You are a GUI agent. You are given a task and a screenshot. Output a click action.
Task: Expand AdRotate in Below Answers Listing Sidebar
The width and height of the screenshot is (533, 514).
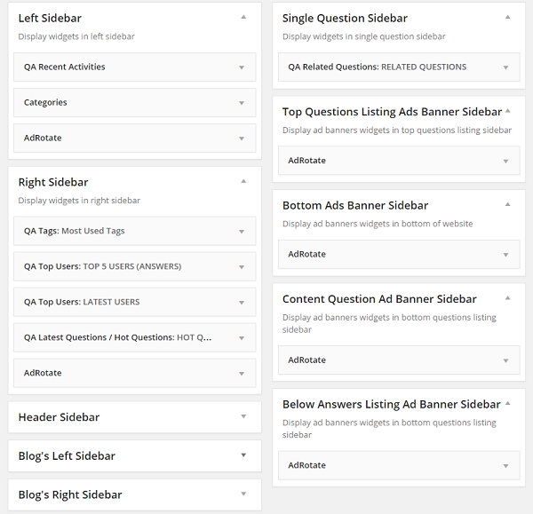(505, 466)
